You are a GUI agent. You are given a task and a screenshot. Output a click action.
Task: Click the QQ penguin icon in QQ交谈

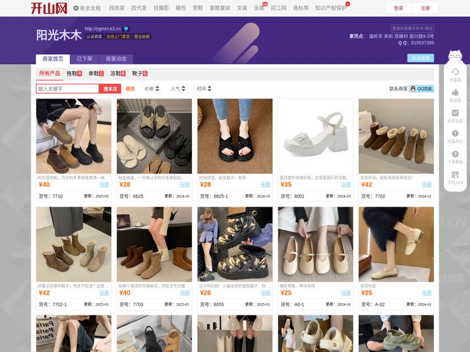[x=413, y=89]
